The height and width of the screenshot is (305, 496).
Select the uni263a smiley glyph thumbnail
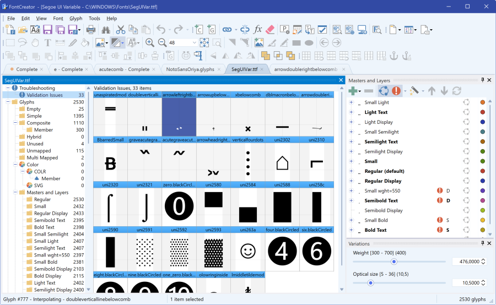pos(247,252)
